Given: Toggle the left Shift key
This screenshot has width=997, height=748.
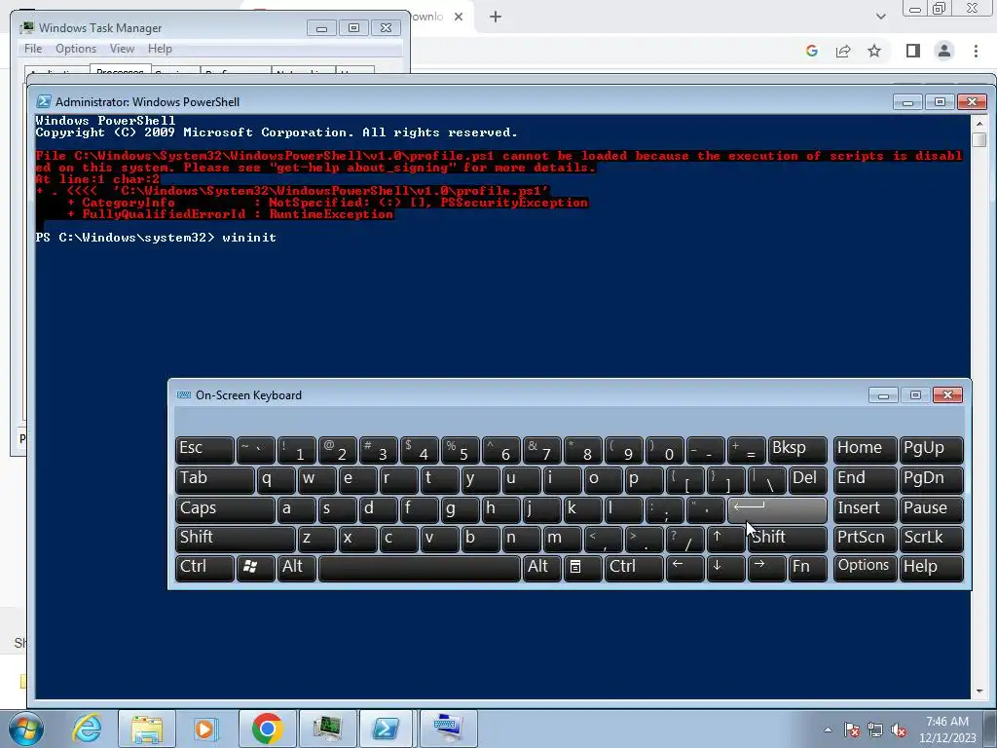Looking at the screenshot, I should 236,539.
